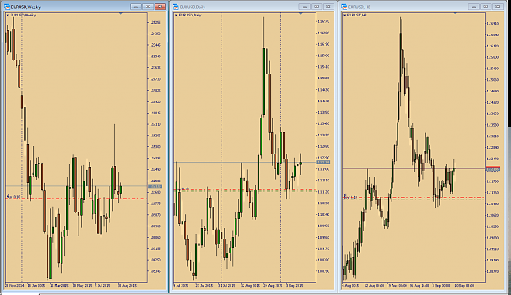Click the chart icon in the EURUSD,Daily title bar
Viewport: 511px width, 295px height.
pos(176,7)
